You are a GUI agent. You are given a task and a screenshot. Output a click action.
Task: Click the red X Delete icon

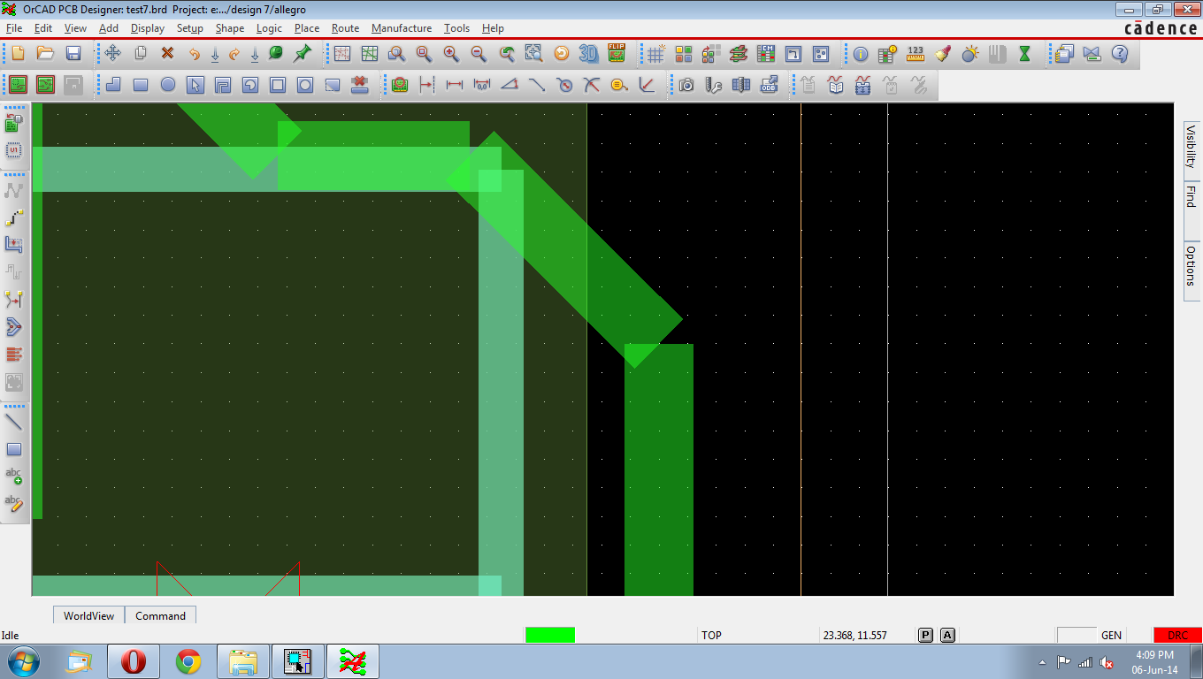point(167,54)
